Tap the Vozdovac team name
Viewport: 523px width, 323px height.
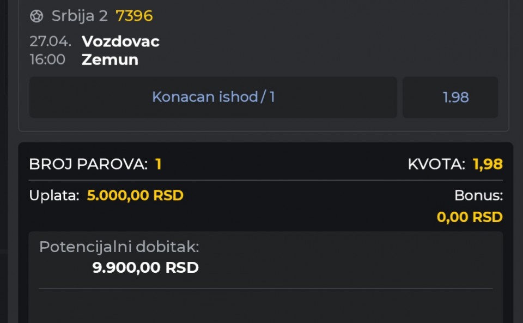(120, 41)
